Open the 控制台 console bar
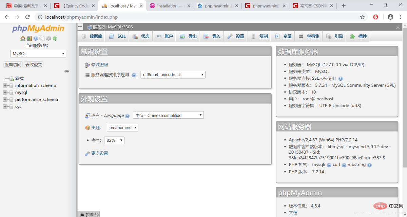 pos(89,214)
